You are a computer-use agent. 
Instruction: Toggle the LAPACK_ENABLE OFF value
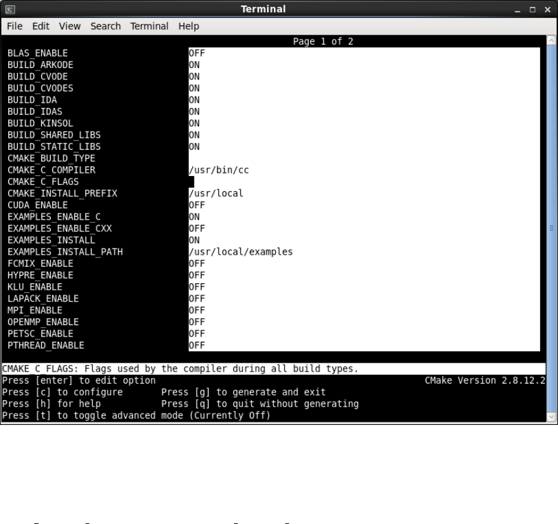[x=197, y=299]
